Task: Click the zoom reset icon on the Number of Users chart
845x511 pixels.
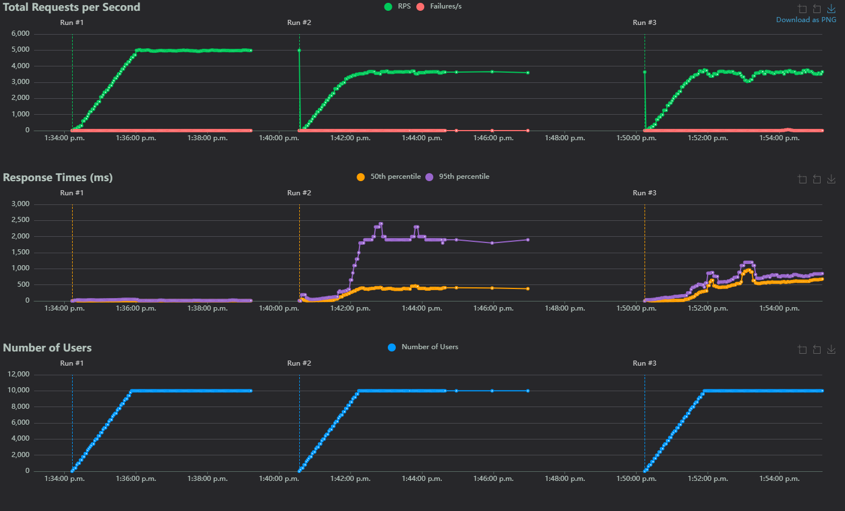Action: pyautogui.click(x=817, y=349)
